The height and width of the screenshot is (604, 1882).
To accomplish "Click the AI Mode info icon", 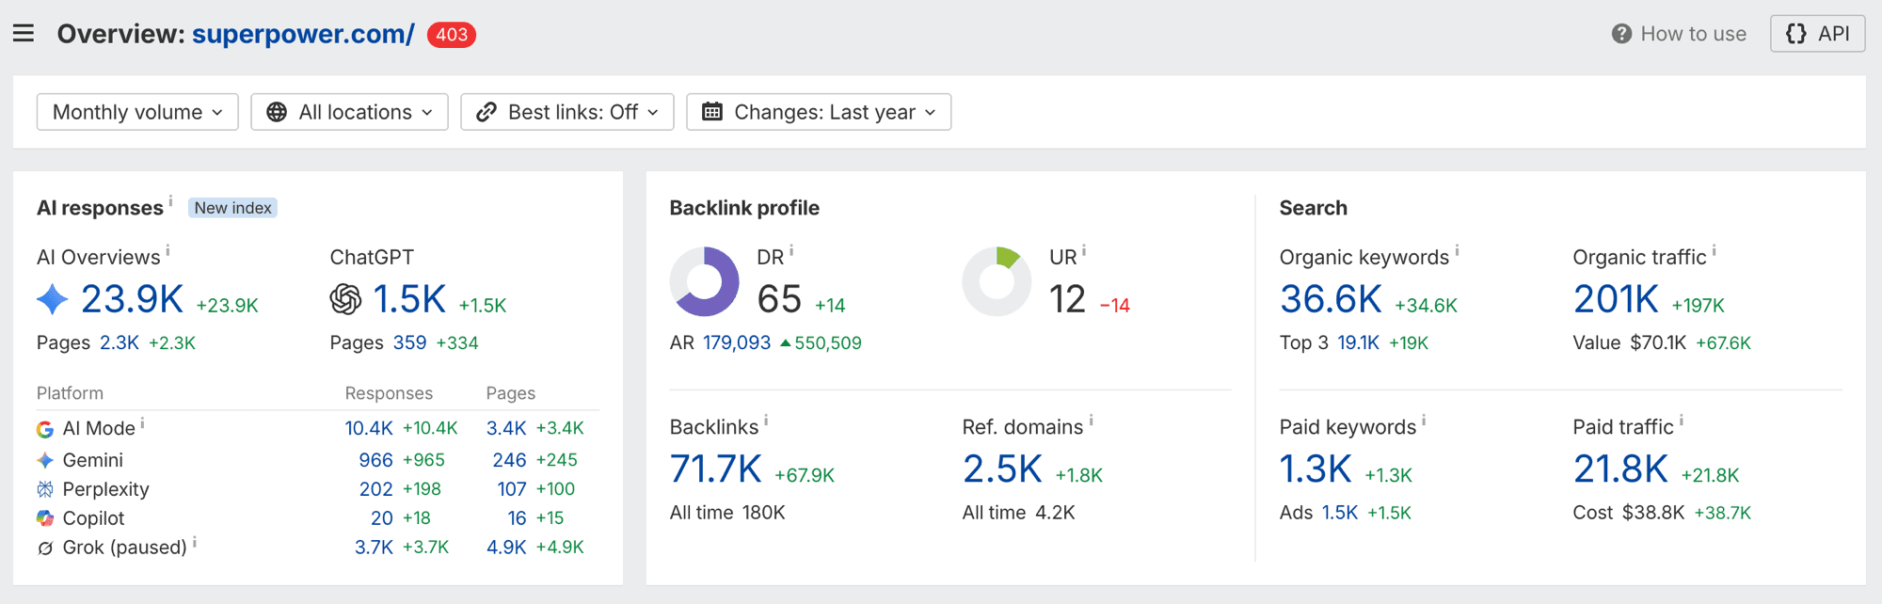I will pos(142,423).
